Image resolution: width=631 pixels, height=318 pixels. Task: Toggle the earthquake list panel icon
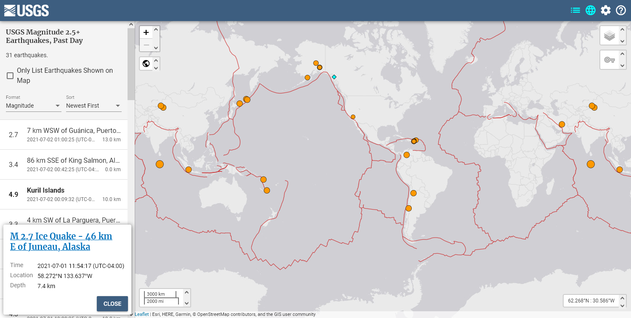(575, 10)
